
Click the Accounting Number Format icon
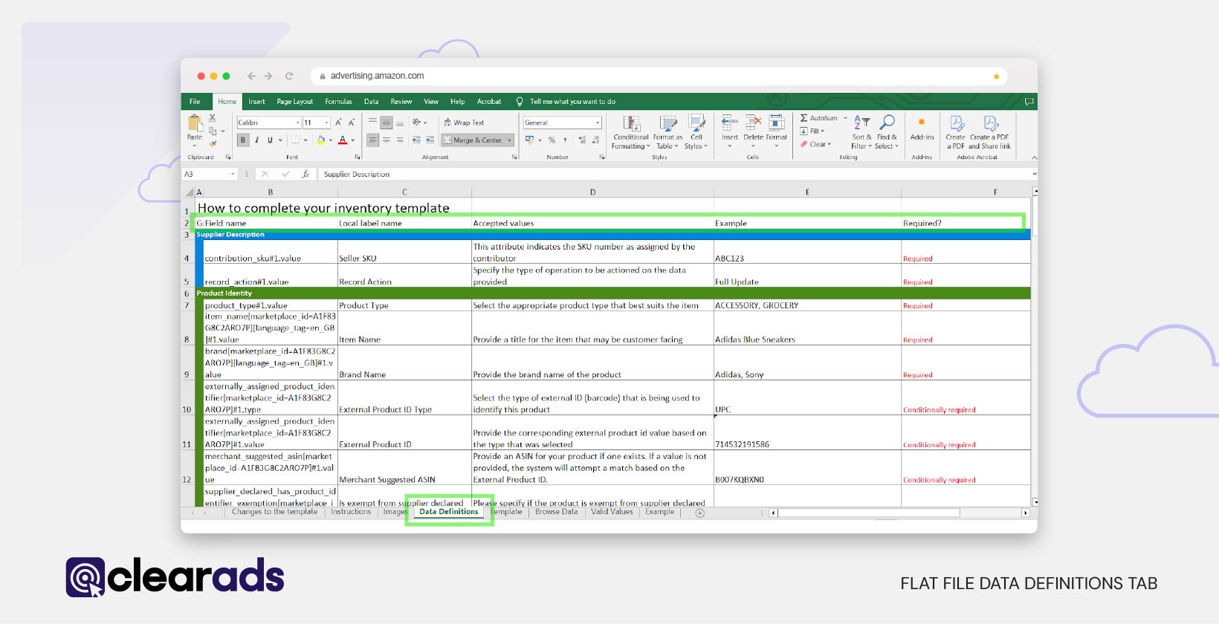(x=529, y=140)
